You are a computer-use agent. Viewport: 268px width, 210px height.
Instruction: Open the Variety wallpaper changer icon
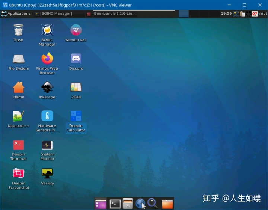tap(47, 173)
